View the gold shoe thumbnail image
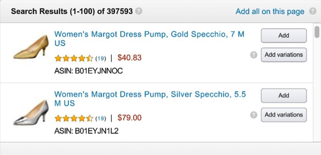The height and width of the screenshot is (155, 321). coord(31,47)
